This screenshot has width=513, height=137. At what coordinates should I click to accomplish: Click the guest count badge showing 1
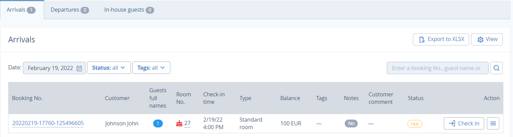click(158, 123)
